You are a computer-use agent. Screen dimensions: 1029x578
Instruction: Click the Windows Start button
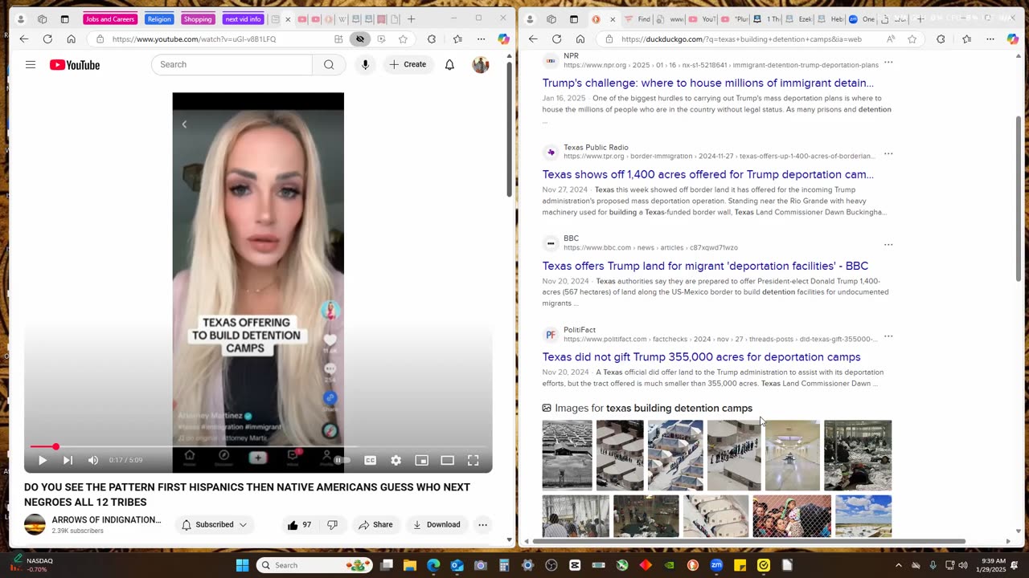click(242, 565)
